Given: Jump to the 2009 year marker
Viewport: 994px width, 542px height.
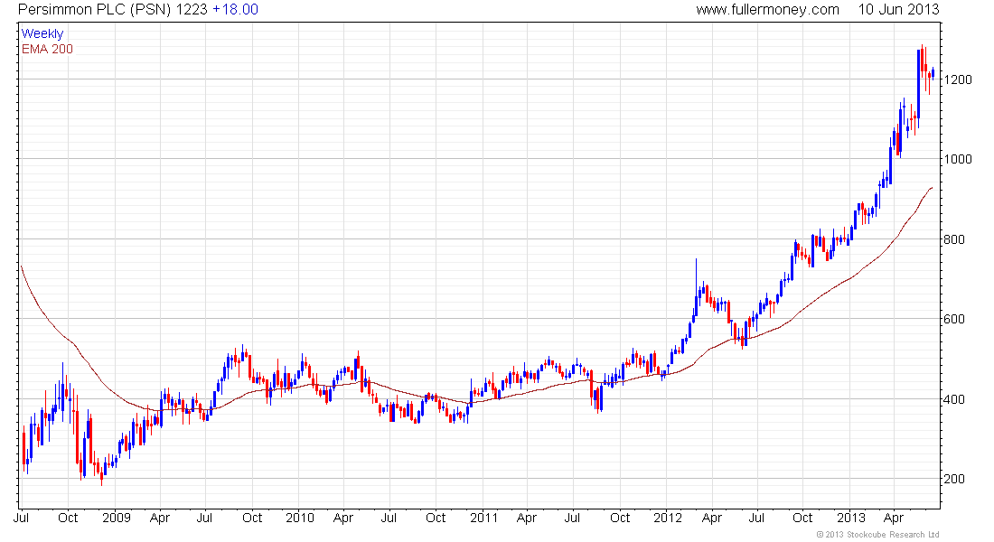Looking at the screenshot, I should pyautogui.click(x=116, y=518).
